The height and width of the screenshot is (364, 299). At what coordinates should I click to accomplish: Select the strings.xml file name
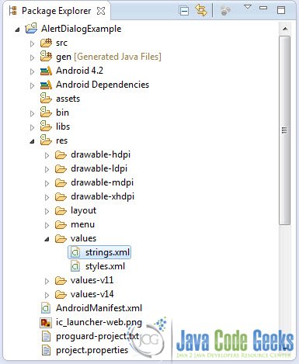pos(107,252)
